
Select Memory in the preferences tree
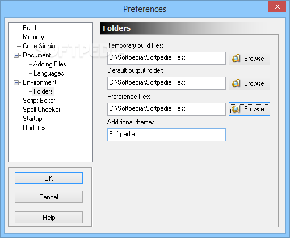(33, 37)
